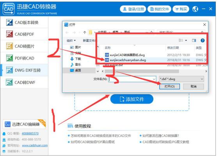Choose the CAD转DWF sidebar item
This screenshot has height=156, width=217.
[x=24, y=82]
